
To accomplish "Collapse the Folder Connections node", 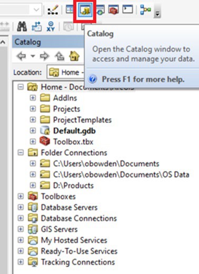I will 21,153.
